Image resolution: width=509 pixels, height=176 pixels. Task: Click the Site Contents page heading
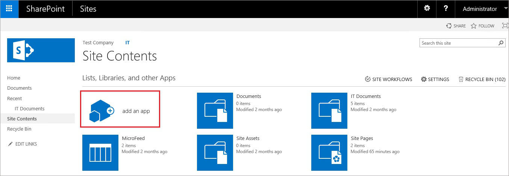tap(120, 56)
